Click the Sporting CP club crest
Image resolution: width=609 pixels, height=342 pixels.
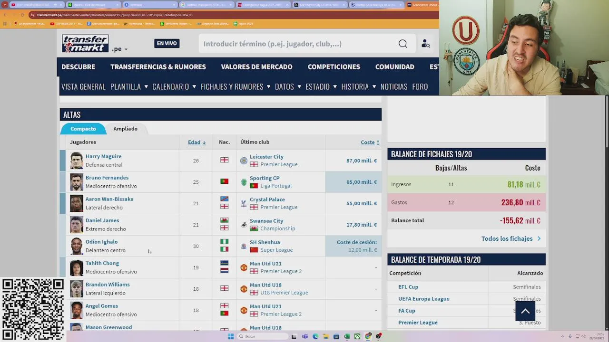pyautogui.click(x=244, y=182)
